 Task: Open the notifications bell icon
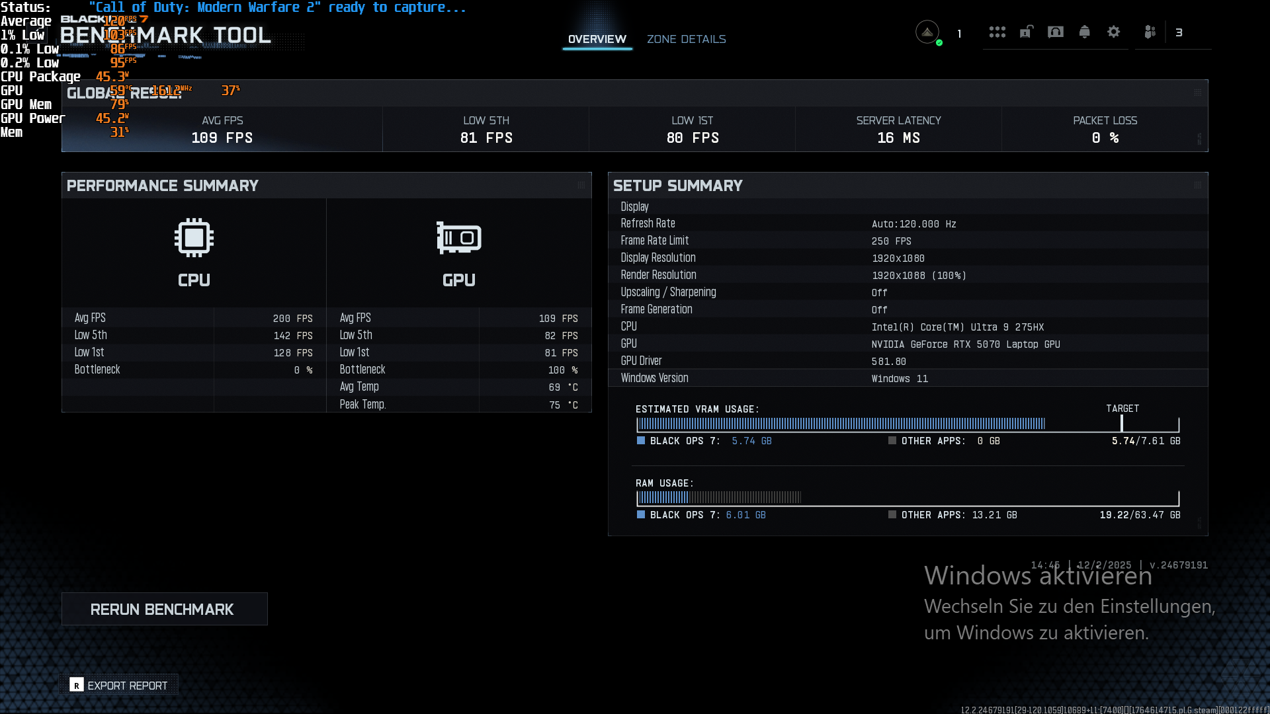click(1085, 32)
